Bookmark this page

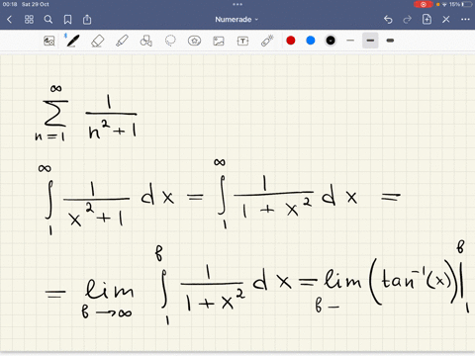(x=67, y=20)
